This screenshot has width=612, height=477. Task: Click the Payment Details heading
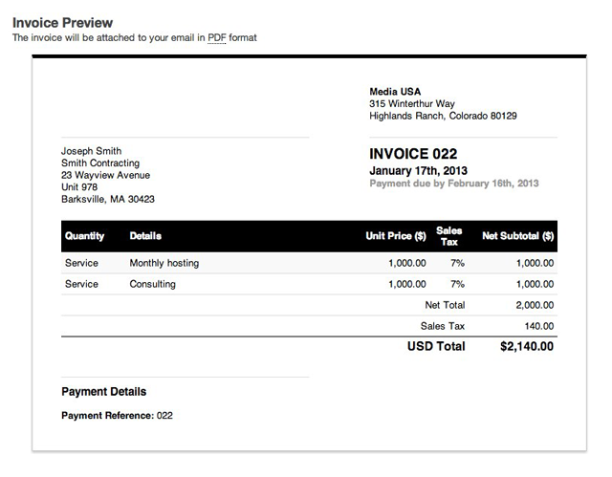point(103,392)
